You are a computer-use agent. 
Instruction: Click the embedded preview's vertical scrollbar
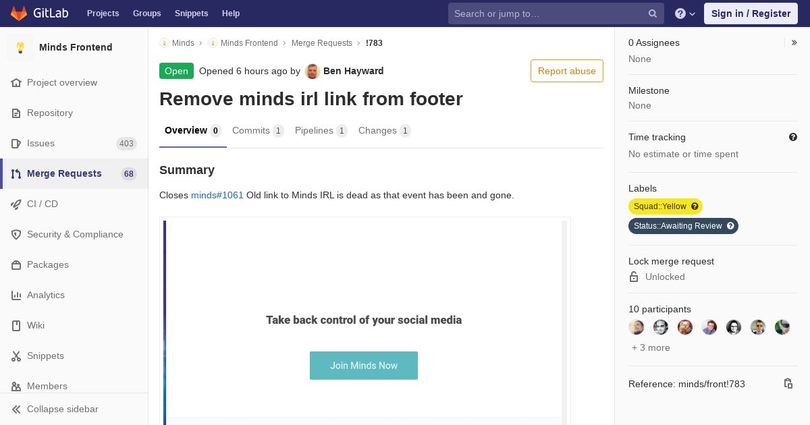[x=564, y=322]
